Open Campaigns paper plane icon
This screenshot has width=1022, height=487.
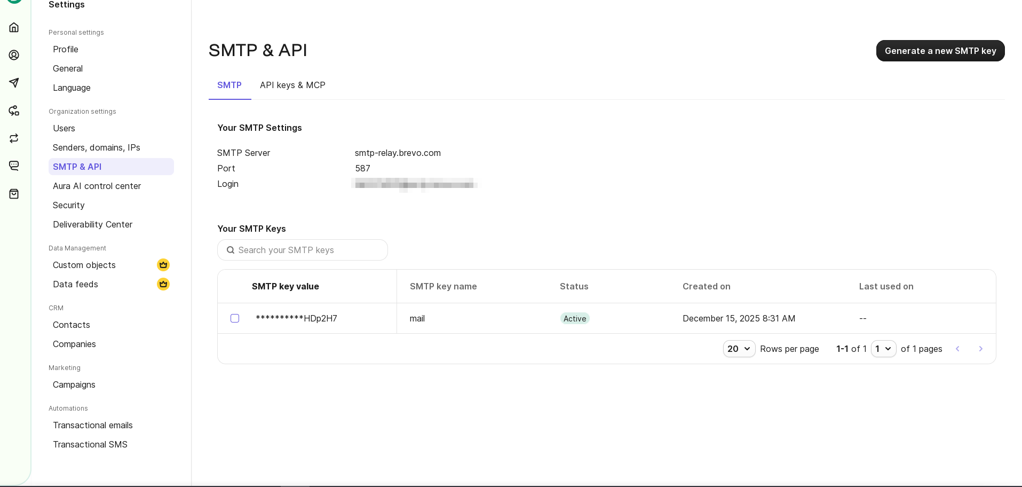coord(14,83)
